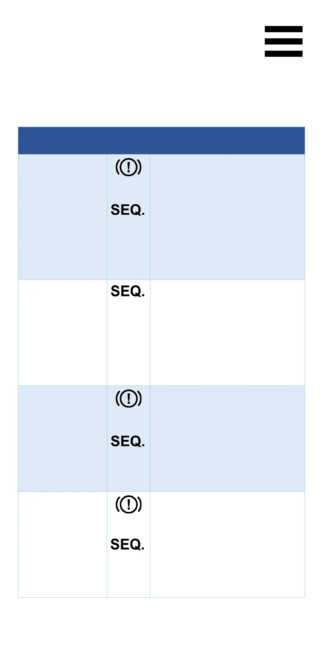This screenshot has width=323, height=647.
Task: Click the third row's wide right cell
Action: coord(227,438)
